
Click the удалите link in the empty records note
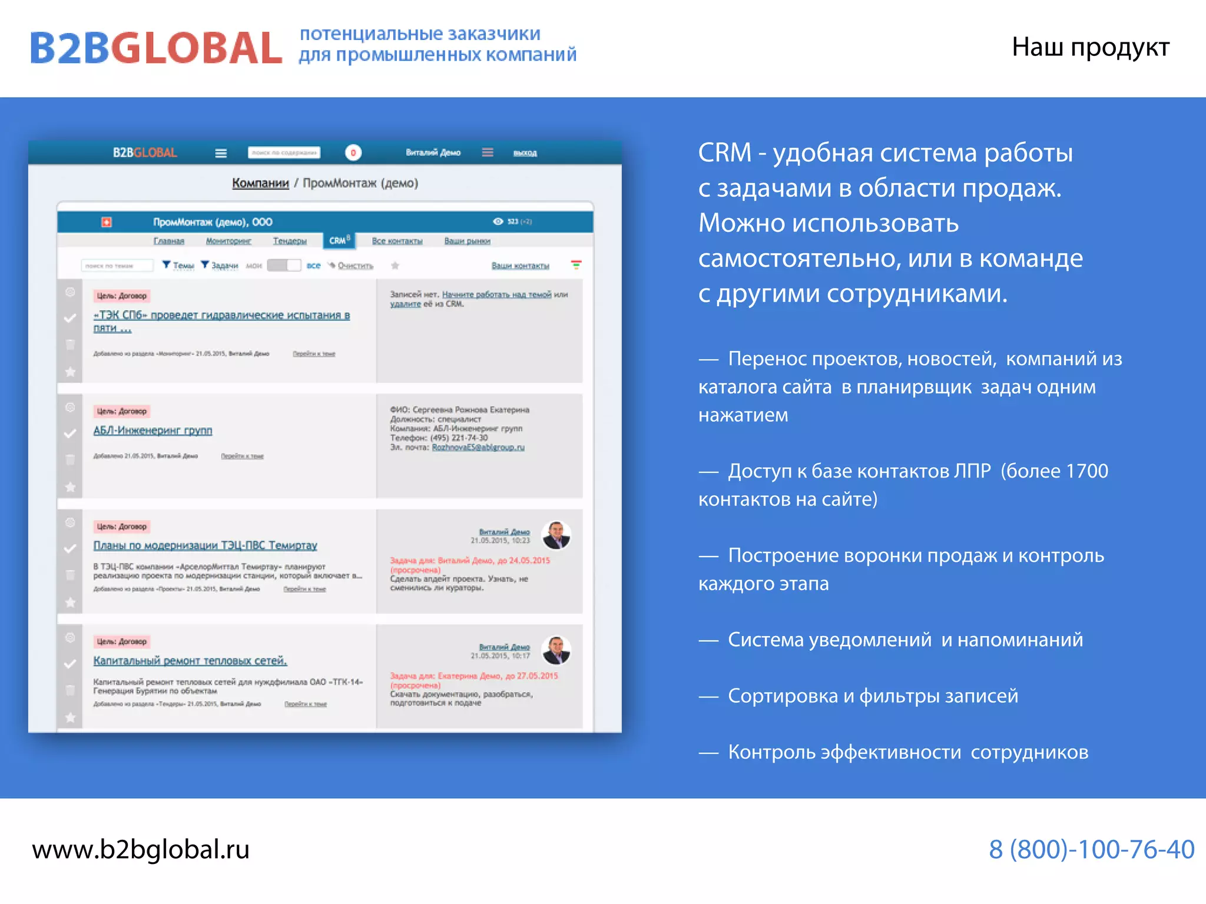(406, 304)
